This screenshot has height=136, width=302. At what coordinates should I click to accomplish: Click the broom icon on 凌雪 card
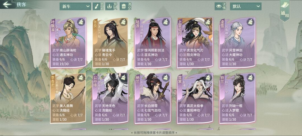tap(250, 22)
